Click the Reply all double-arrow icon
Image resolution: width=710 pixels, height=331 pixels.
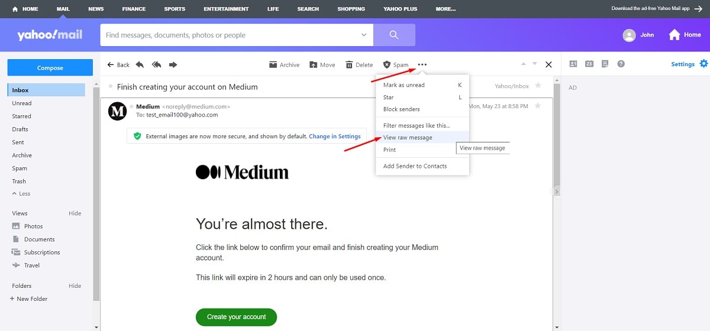pos(157,64)
